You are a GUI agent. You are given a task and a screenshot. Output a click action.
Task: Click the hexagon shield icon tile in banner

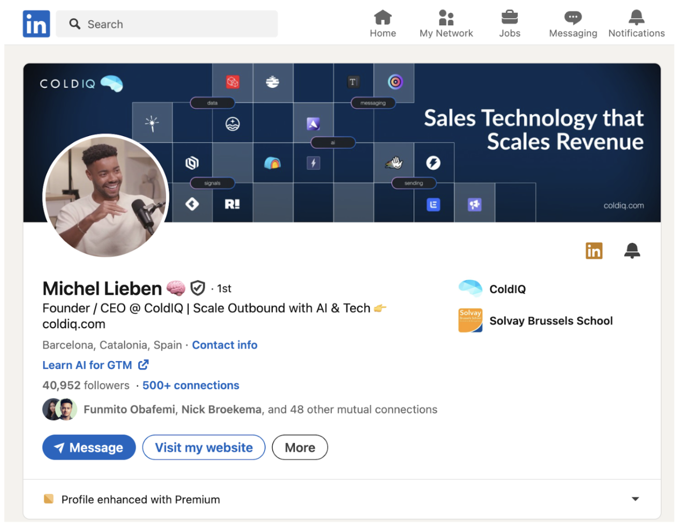click(x=192, y=163)
